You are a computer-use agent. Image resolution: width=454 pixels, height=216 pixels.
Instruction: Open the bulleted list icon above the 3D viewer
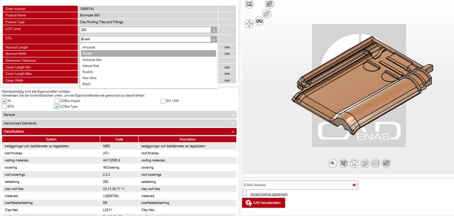(x=249, y=4)
